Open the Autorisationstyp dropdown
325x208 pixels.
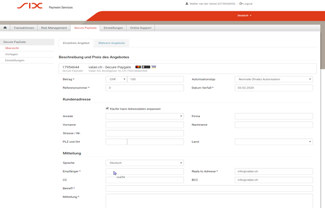[273, 79]
